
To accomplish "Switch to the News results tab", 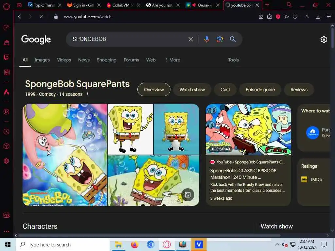I will click(84, 60).
